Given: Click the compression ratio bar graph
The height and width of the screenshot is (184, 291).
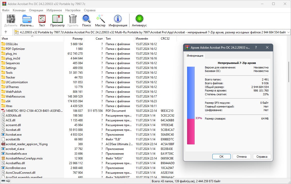Looking at the screenshot, I should [x=191, y=105].
